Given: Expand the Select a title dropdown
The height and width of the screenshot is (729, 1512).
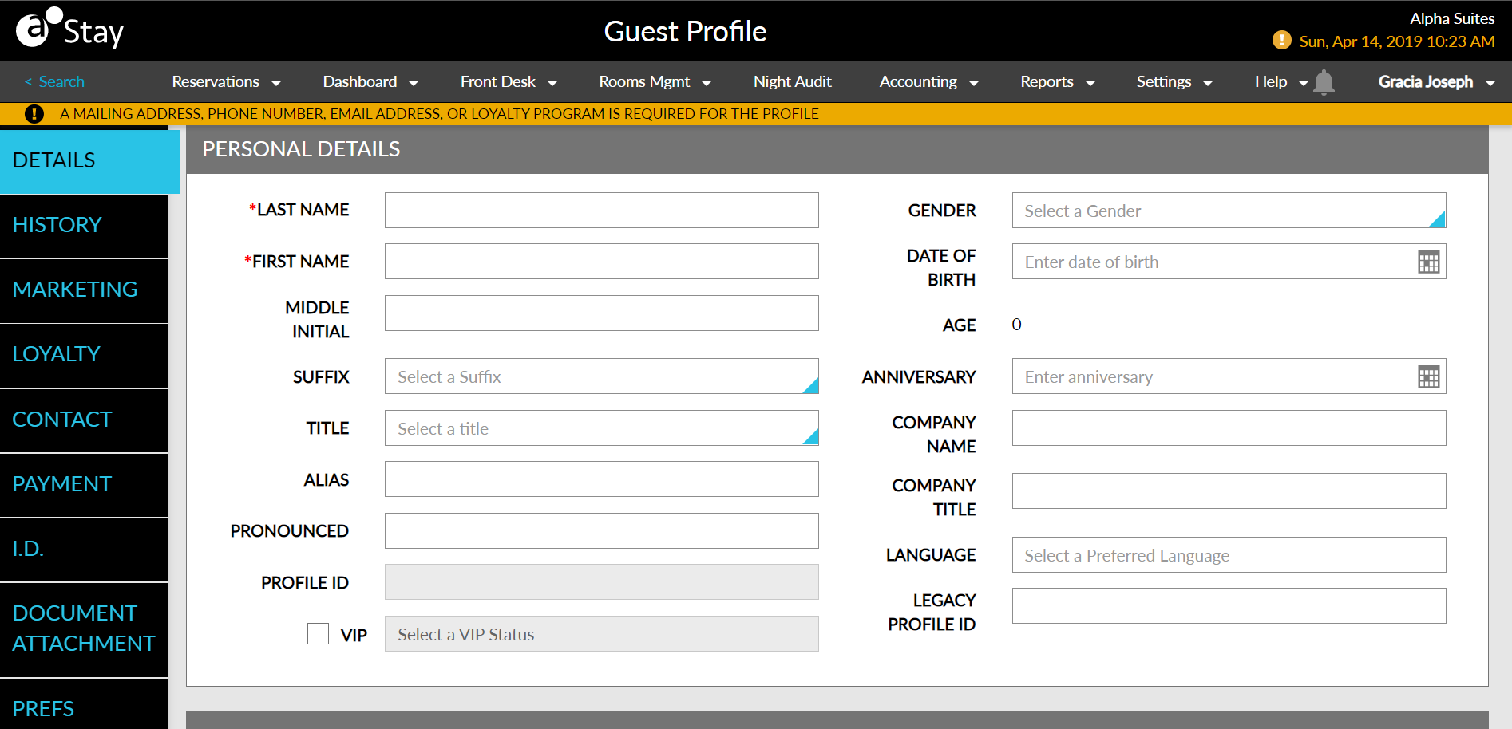Looking at the screenshot, I should [x=601, y=428].
